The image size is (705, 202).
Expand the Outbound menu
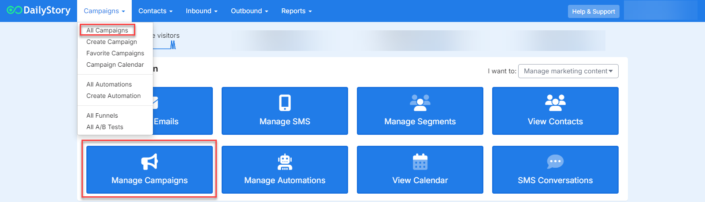pyautogui.click(x=249, y=11)
